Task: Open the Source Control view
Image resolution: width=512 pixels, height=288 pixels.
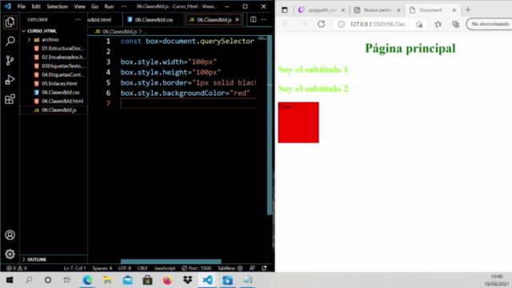Action: (10, 61)
